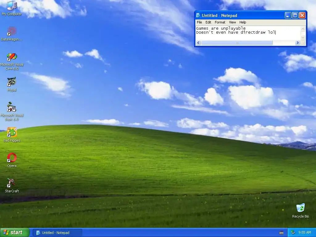This screenshot has height=237, width=316.
Task: Click the Notepad vertical scroll up arrow
Action: coord(303,29)
